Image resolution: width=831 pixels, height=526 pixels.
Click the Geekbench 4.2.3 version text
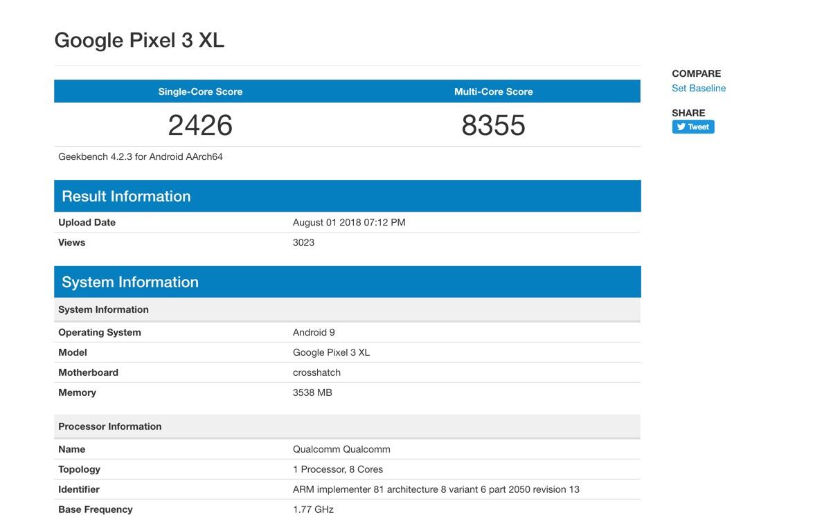pyautogui.click(x=141, y=156)
